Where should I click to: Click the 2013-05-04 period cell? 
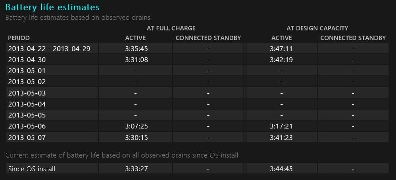(x=52, y=104)
